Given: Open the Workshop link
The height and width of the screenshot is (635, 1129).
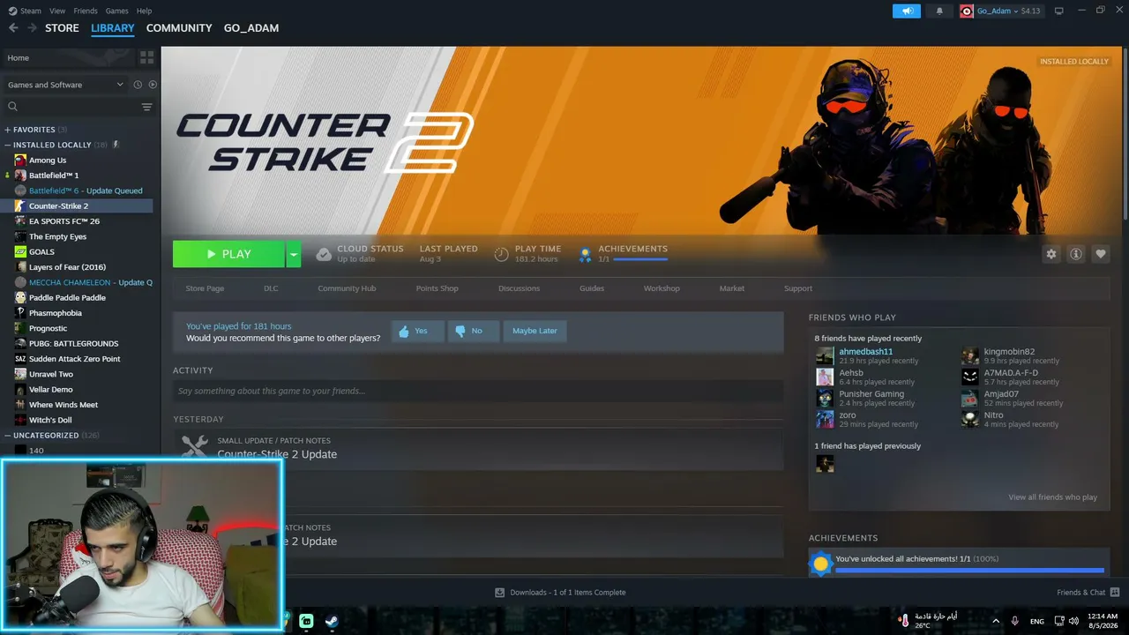Looking at the screenshot, I should pos(662,288).
